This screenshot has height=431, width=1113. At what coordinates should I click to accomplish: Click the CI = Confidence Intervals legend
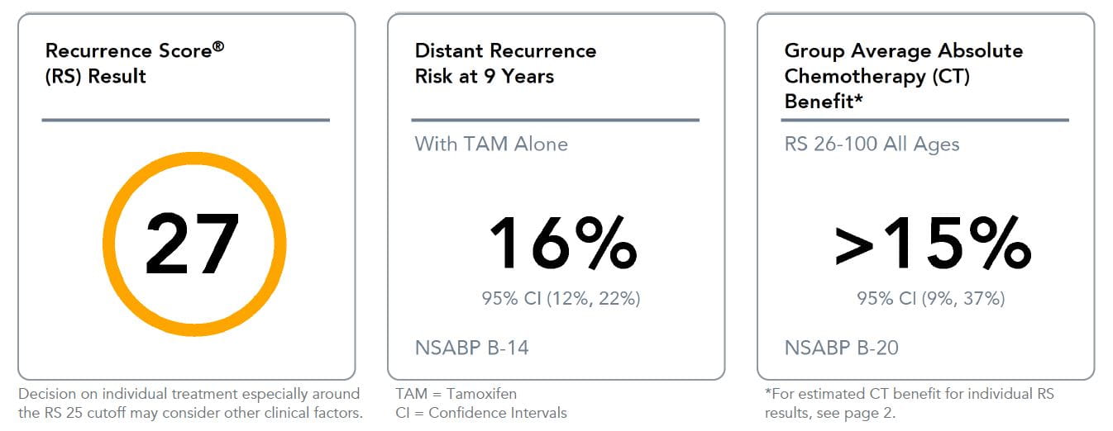481,412
